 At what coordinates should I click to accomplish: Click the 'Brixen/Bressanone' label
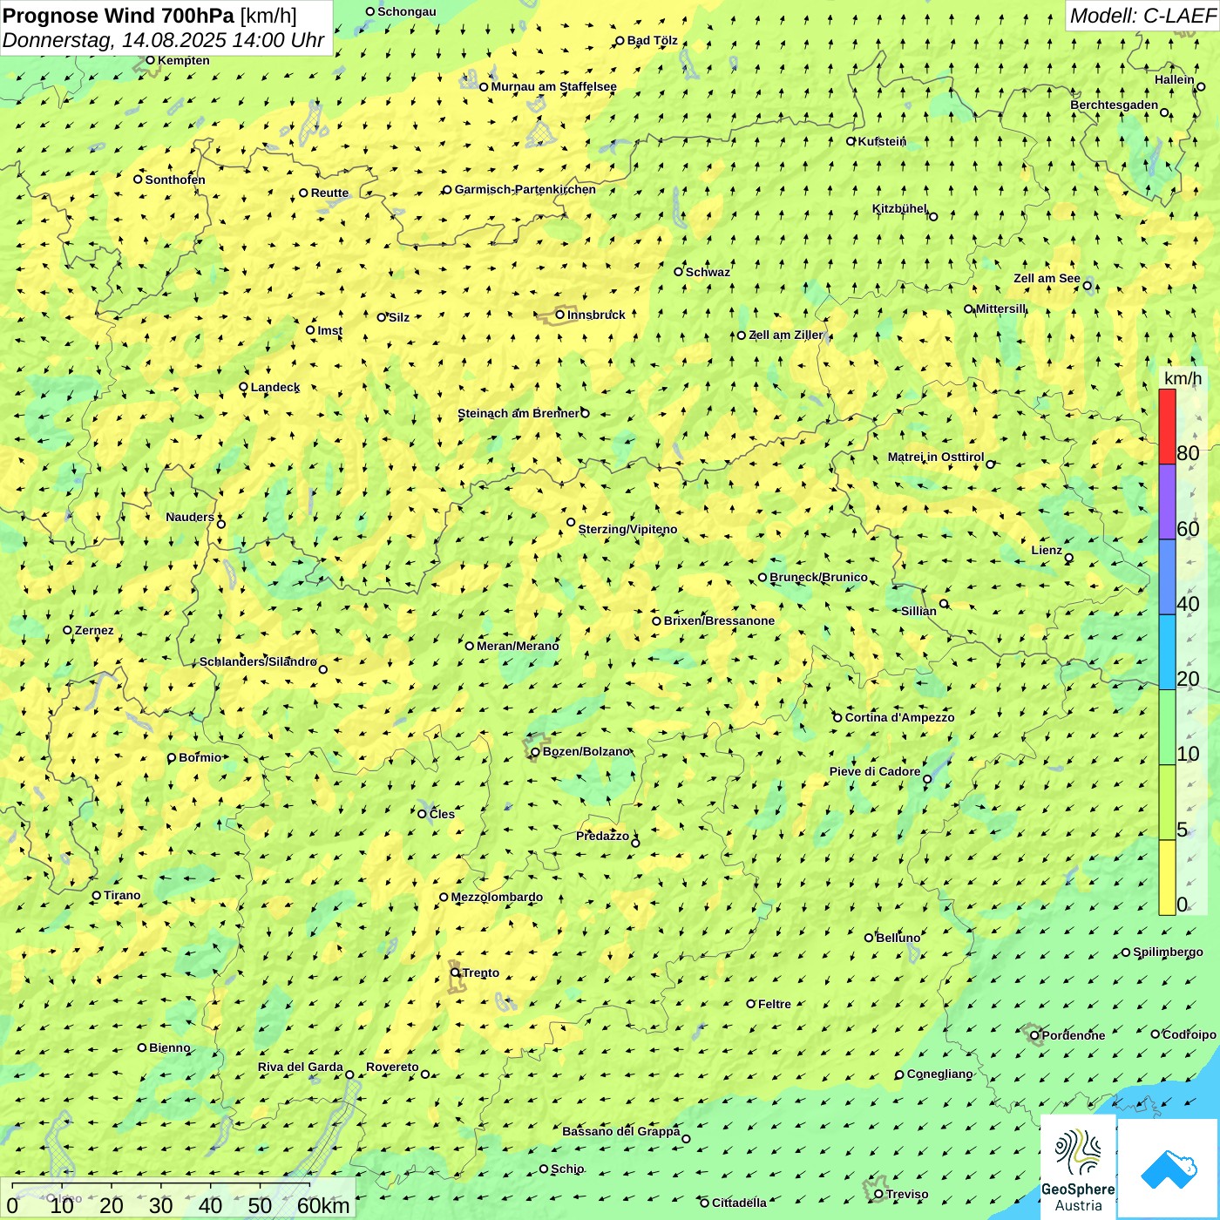pos(719,620)
